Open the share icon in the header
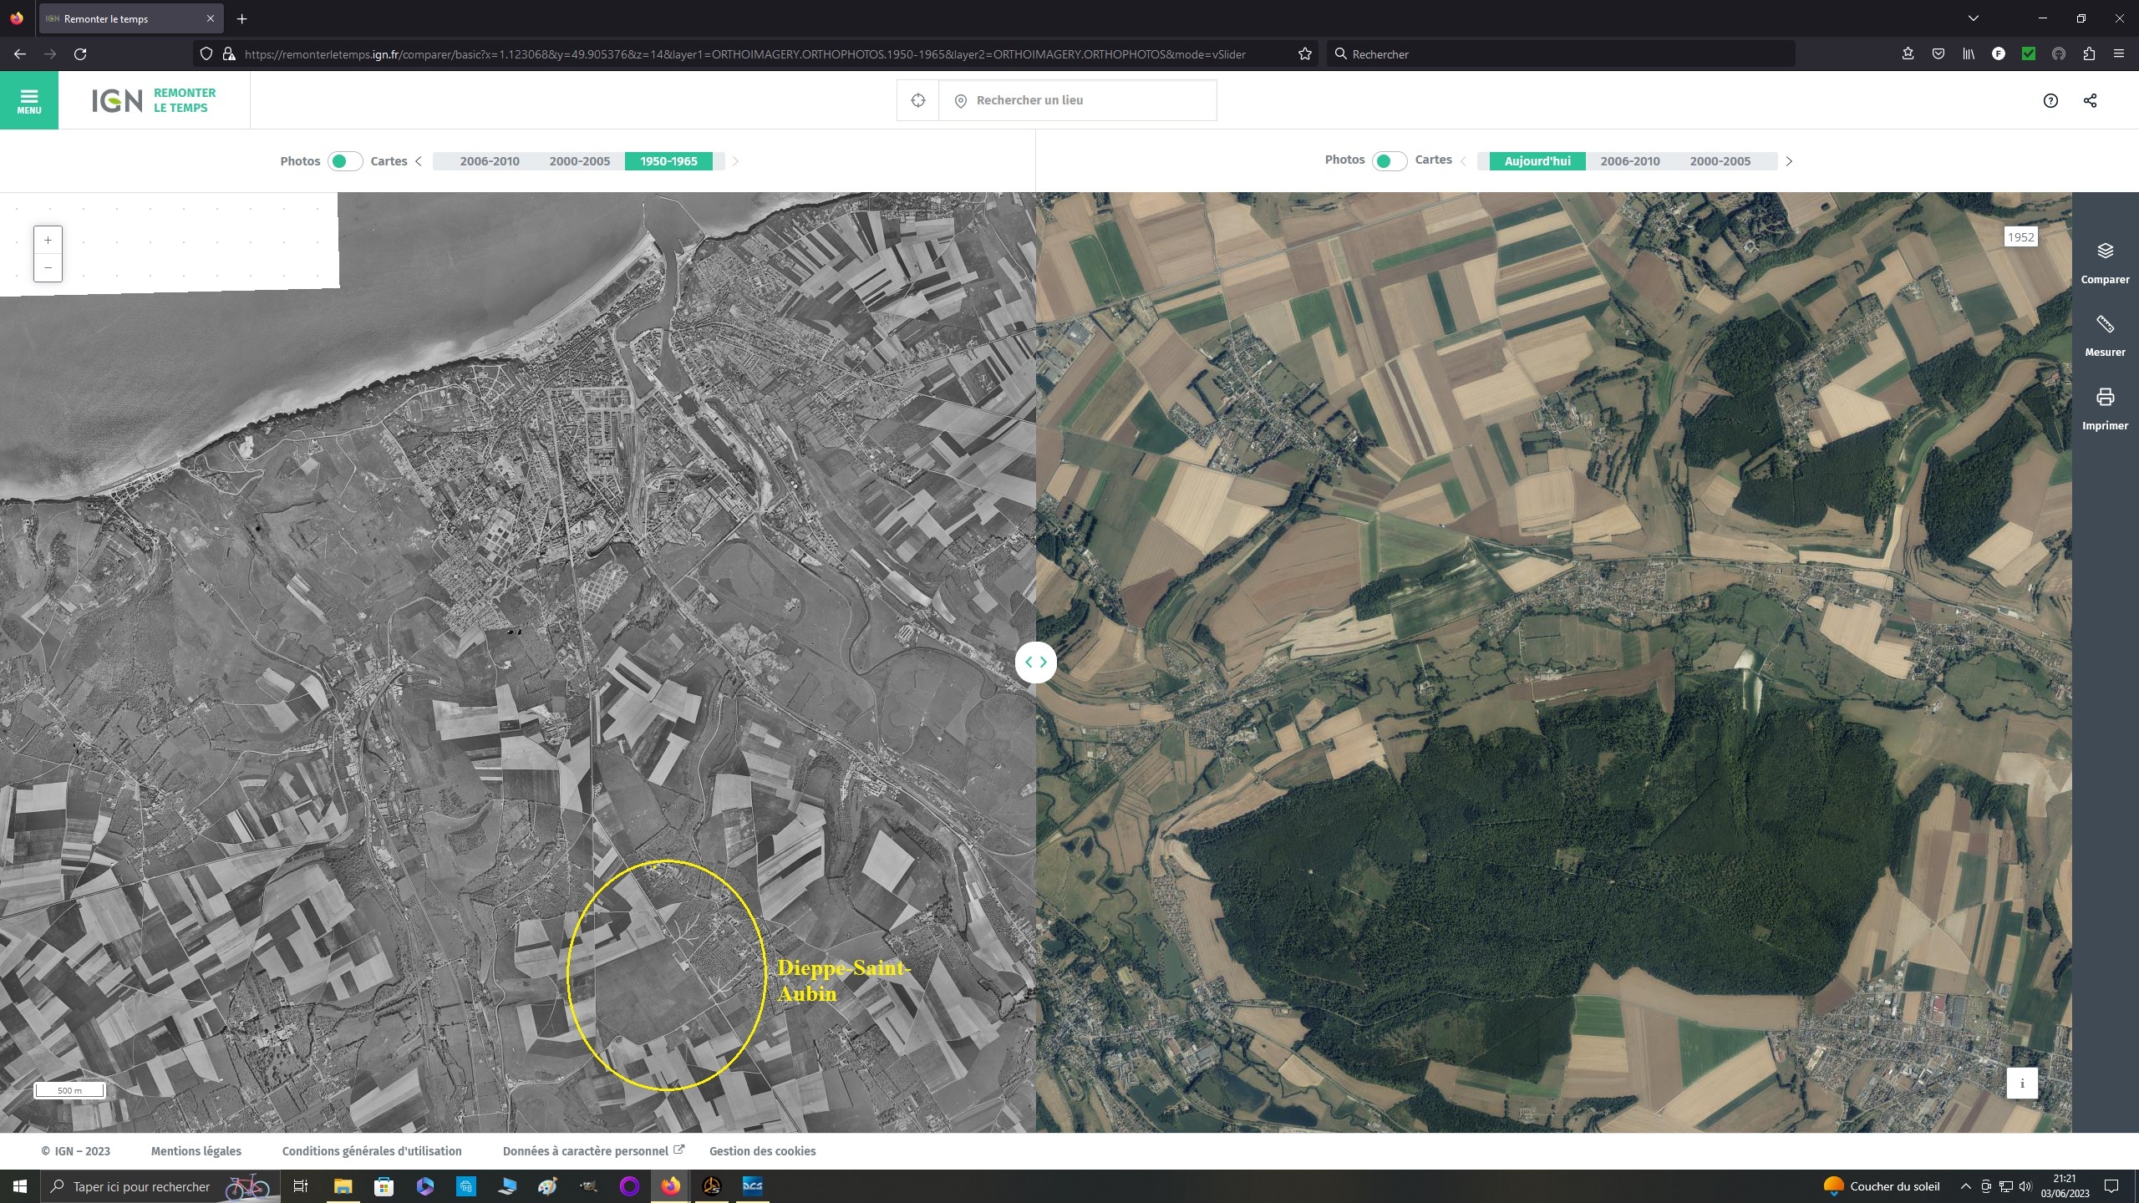Image resolution: width=2139 pixels, height=1203 pixels. pyautogui.click(x=2090, y=100)
